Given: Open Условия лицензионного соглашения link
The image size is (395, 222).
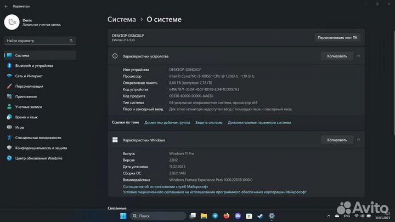Looking at the screenshot, I should 215,192.
